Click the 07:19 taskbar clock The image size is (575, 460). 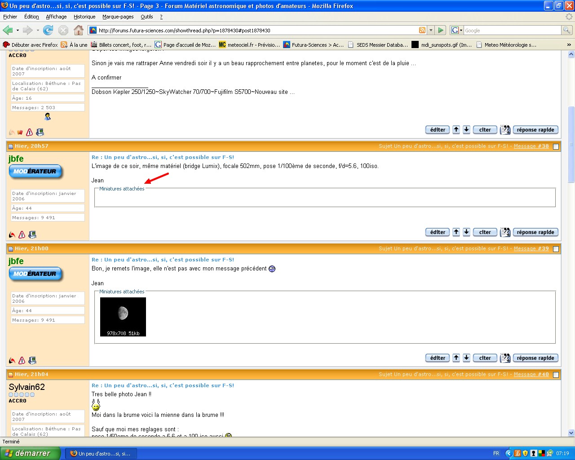point(562,454)
